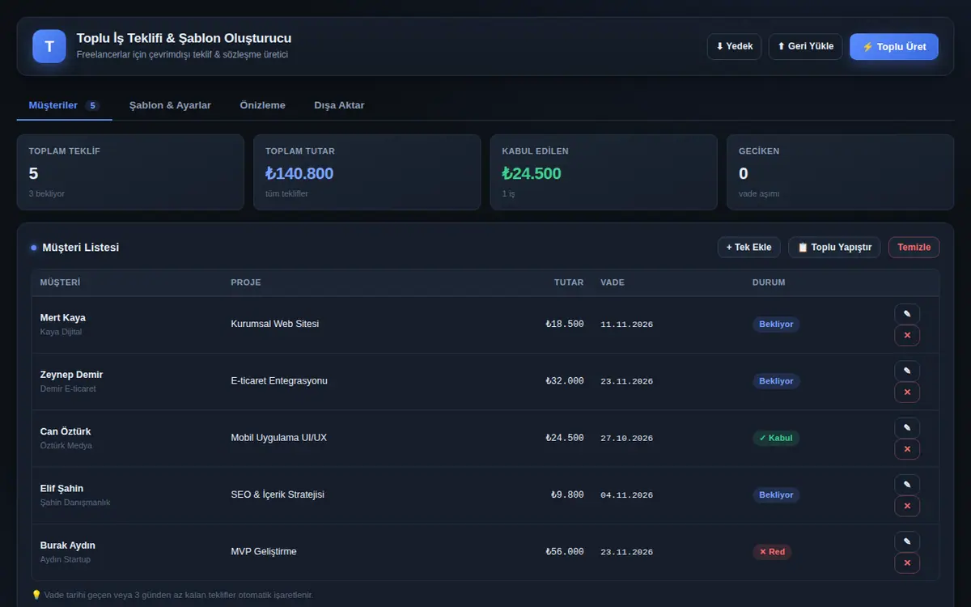Click the Geri Yükle restore button
Image resolution: width=971 pixels, height=607 pixels.
click(806, 46)
